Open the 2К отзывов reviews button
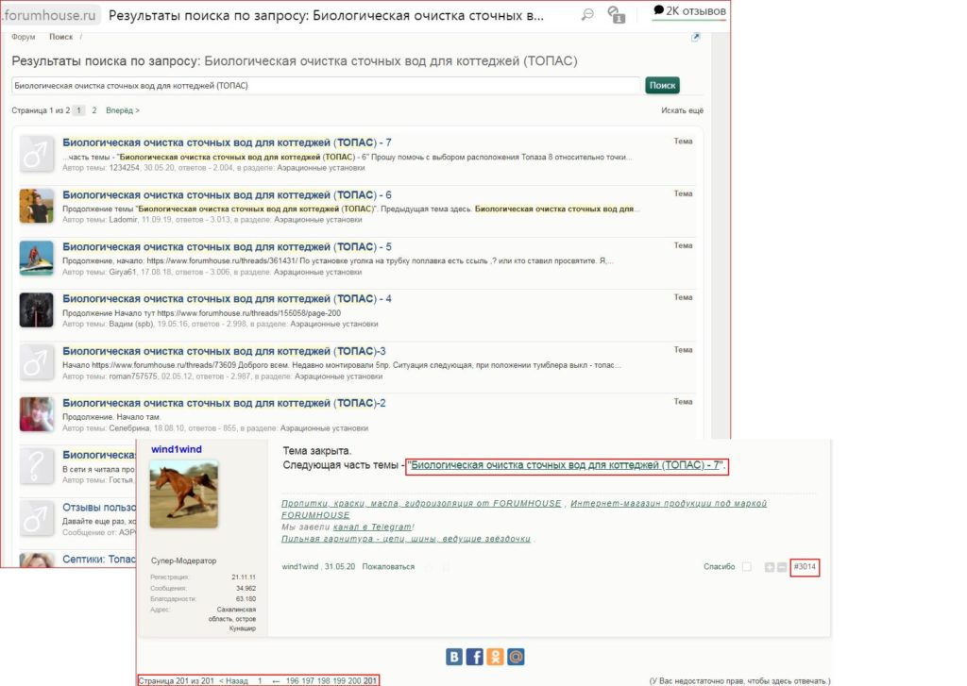The height and width of the screenshot is (686, 967). [x=689, y=11]
